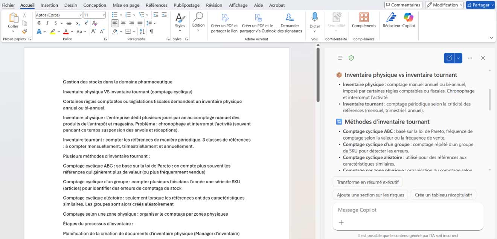The width and height of the screenshot is (497, 239).
Task: Open the Aptos (Corps) font dropdown
Action: [80, 15]
